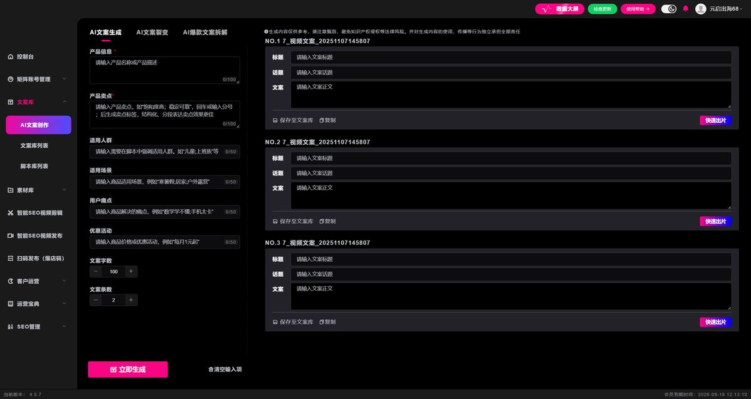
Task: Focus the 优惠活动 input field
Action: tap(165, 242)
